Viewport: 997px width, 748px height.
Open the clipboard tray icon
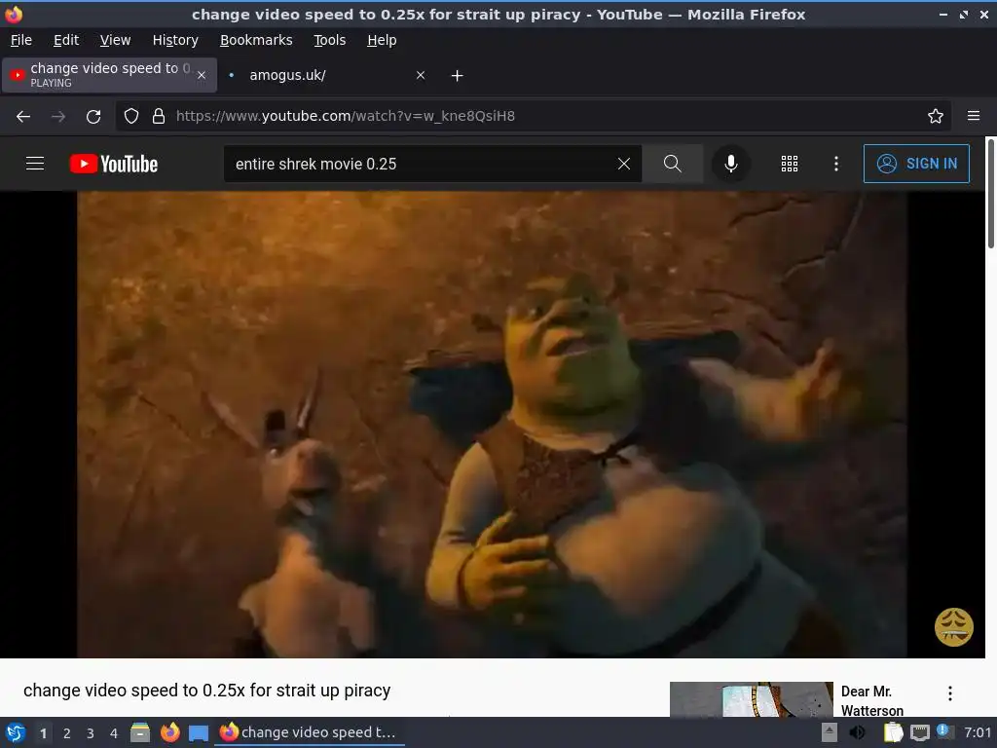(x=894, y=732)
